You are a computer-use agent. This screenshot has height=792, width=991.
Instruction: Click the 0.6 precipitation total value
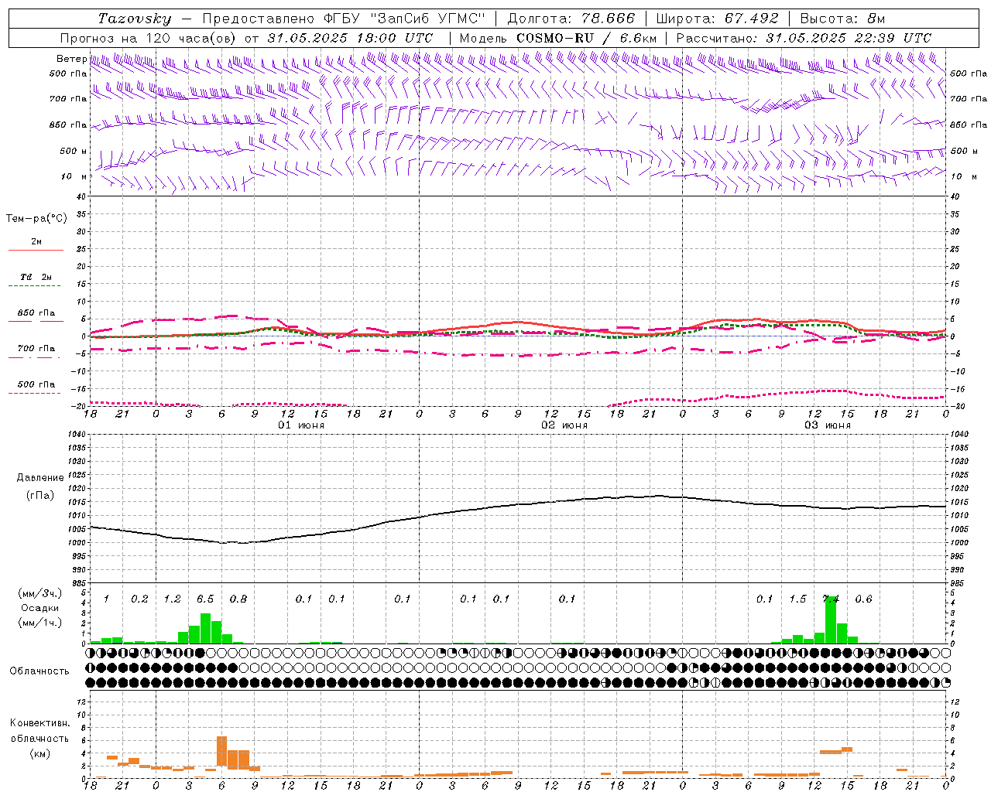(863, 599)
